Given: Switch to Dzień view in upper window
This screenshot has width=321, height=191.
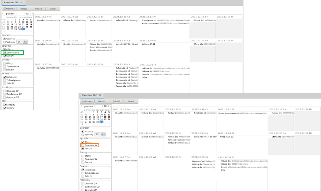Looking at the screenshot, I should 53,9.
